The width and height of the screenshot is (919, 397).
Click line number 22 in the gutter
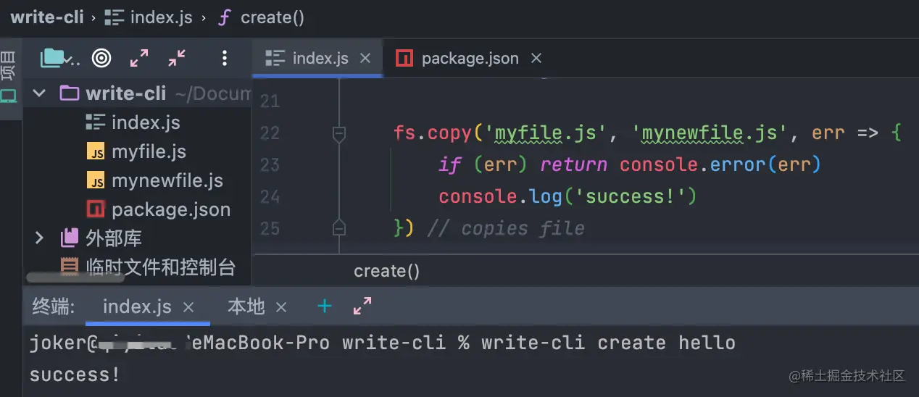[270, 133]
